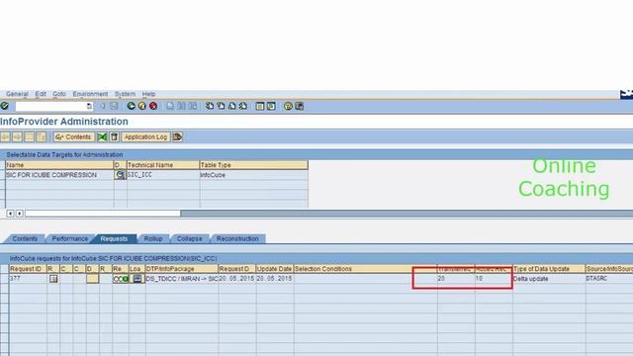This screenshot has width=633, height=356.
Task: Switch to the Performance tab
Action: click(x=70, y=239)
